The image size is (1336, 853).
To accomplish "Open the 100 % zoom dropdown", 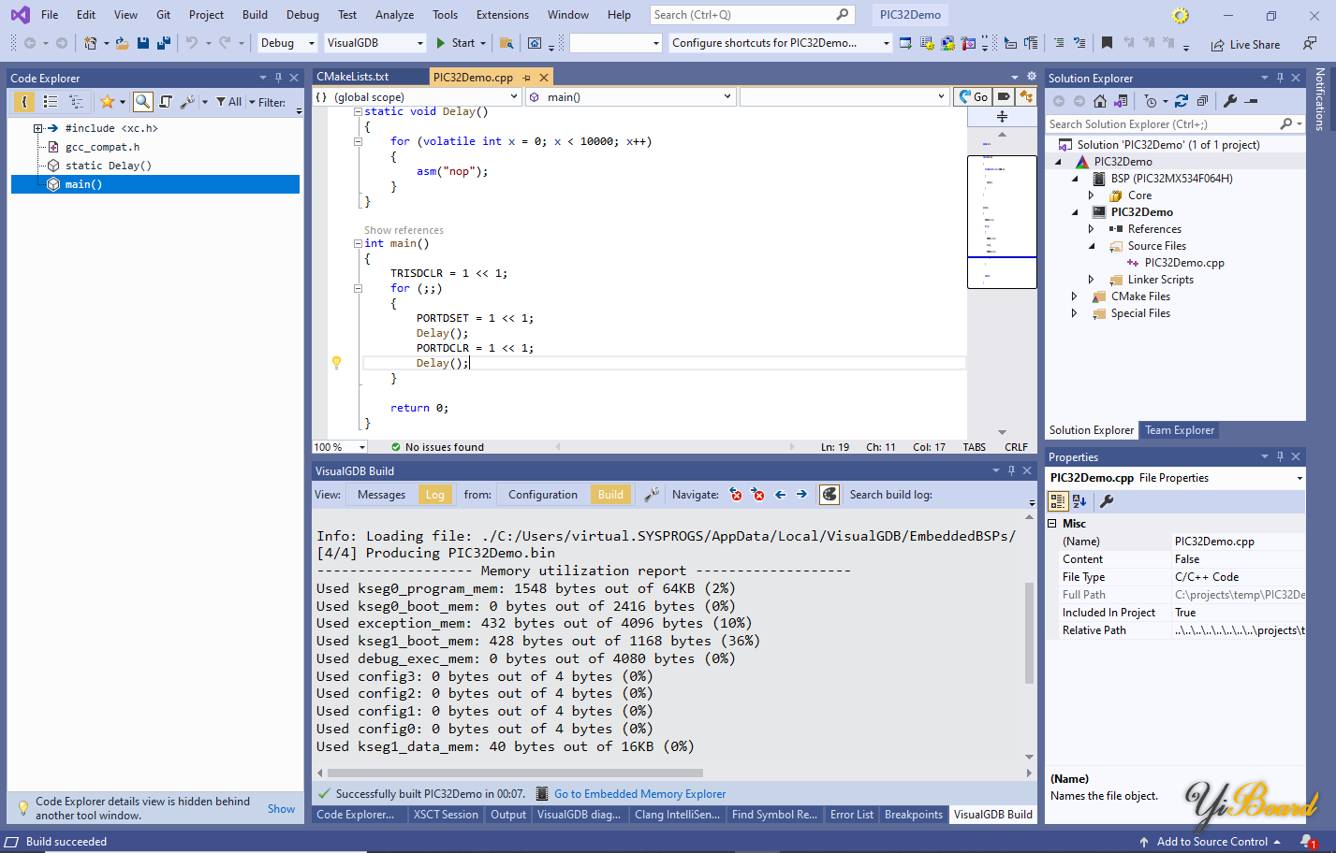I will click(x=340, y=447).
